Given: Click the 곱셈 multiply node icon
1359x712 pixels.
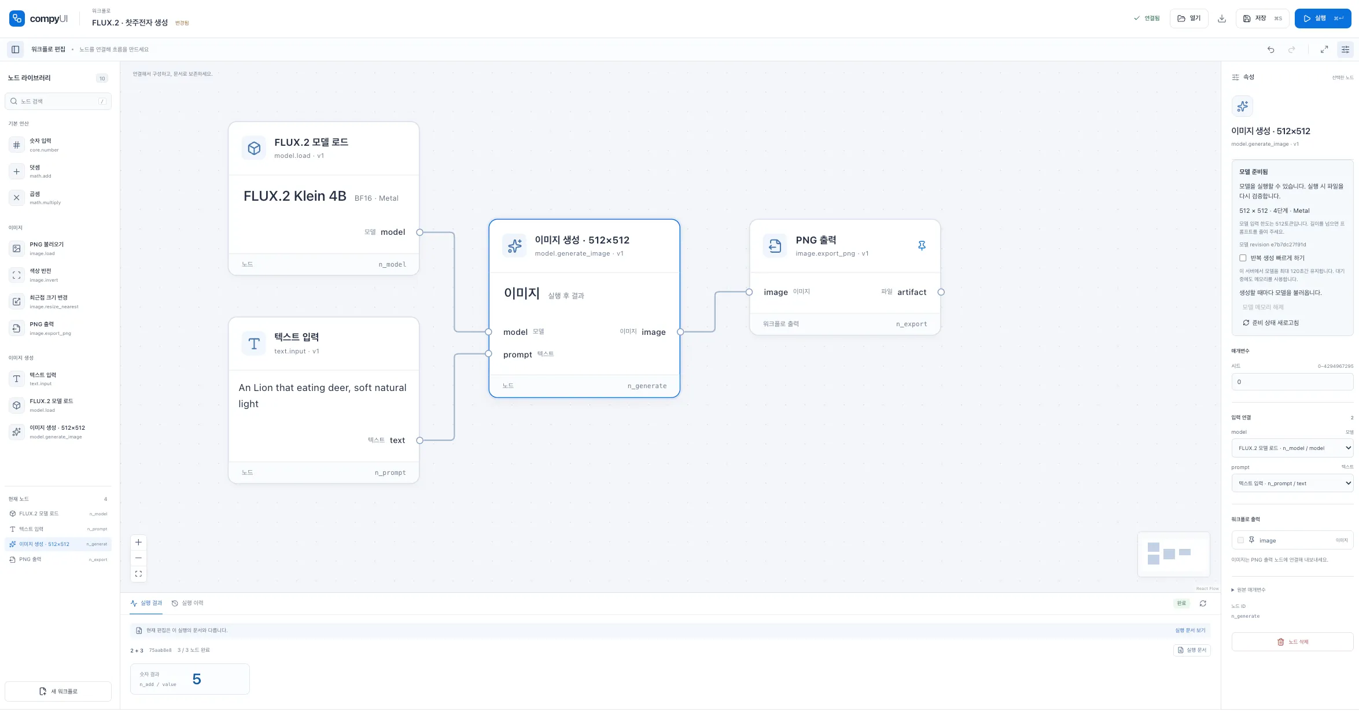Looking at the screenshot, I should click(17, 198).
